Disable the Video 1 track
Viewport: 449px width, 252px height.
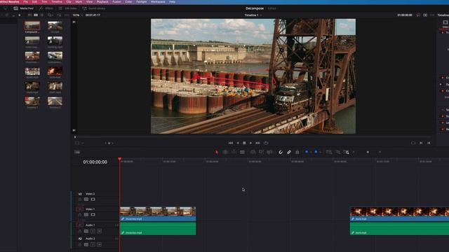tap(93, 215)
